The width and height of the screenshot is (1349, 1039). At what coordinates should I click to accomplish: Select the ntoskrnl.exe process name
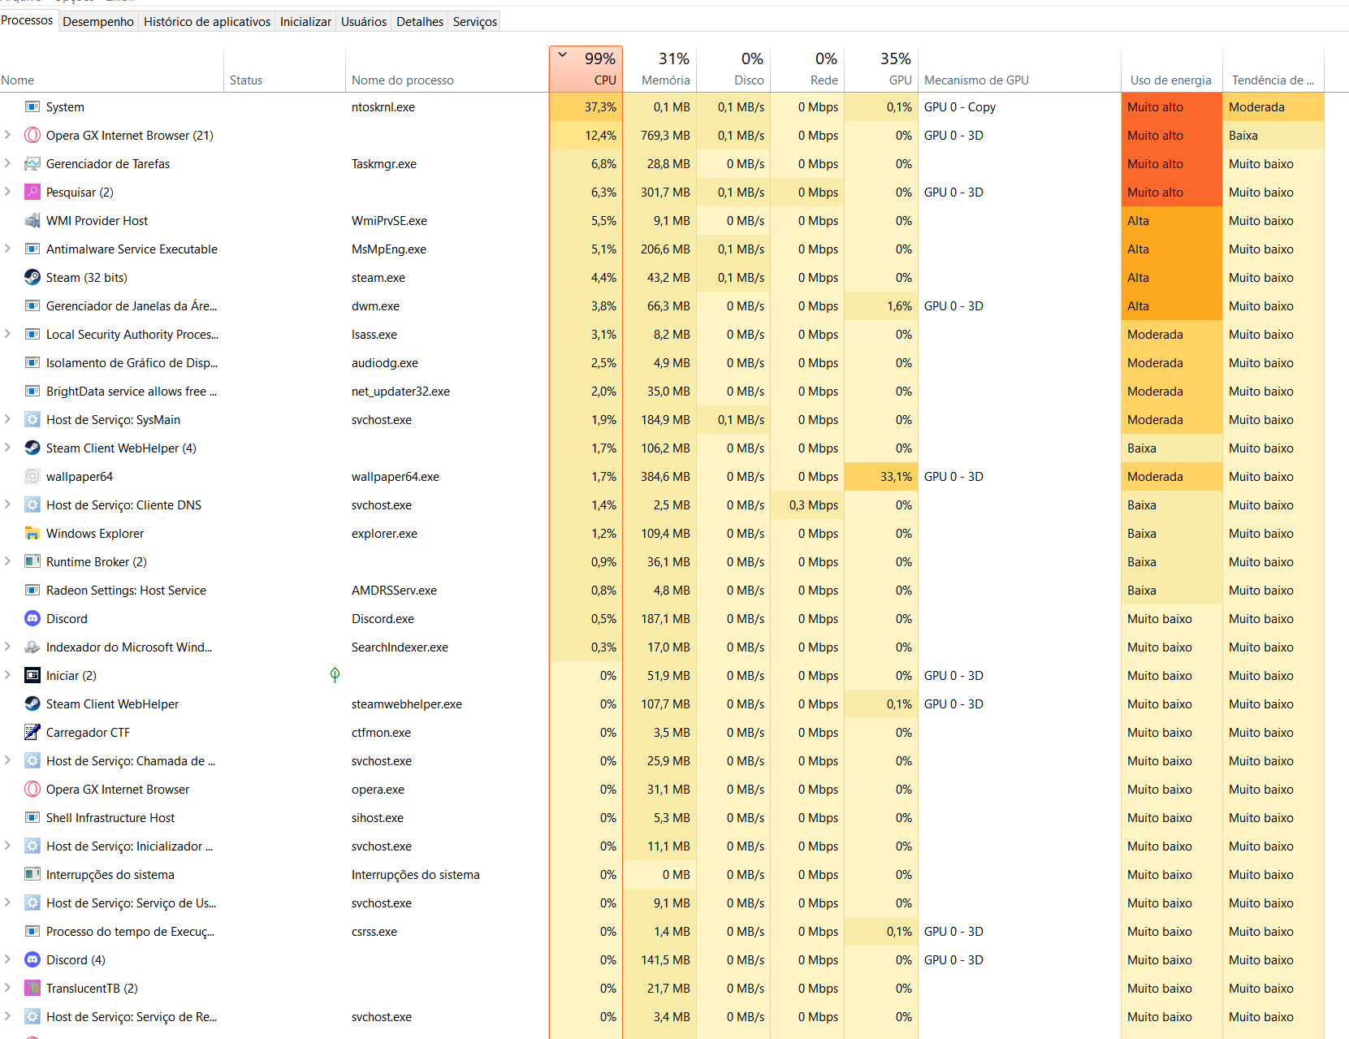click(383, 107)
